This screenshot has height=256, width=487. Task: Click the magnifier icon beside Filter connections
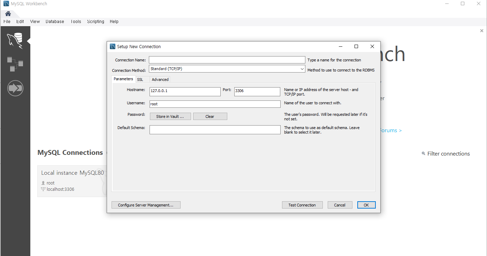coord(424,153)
